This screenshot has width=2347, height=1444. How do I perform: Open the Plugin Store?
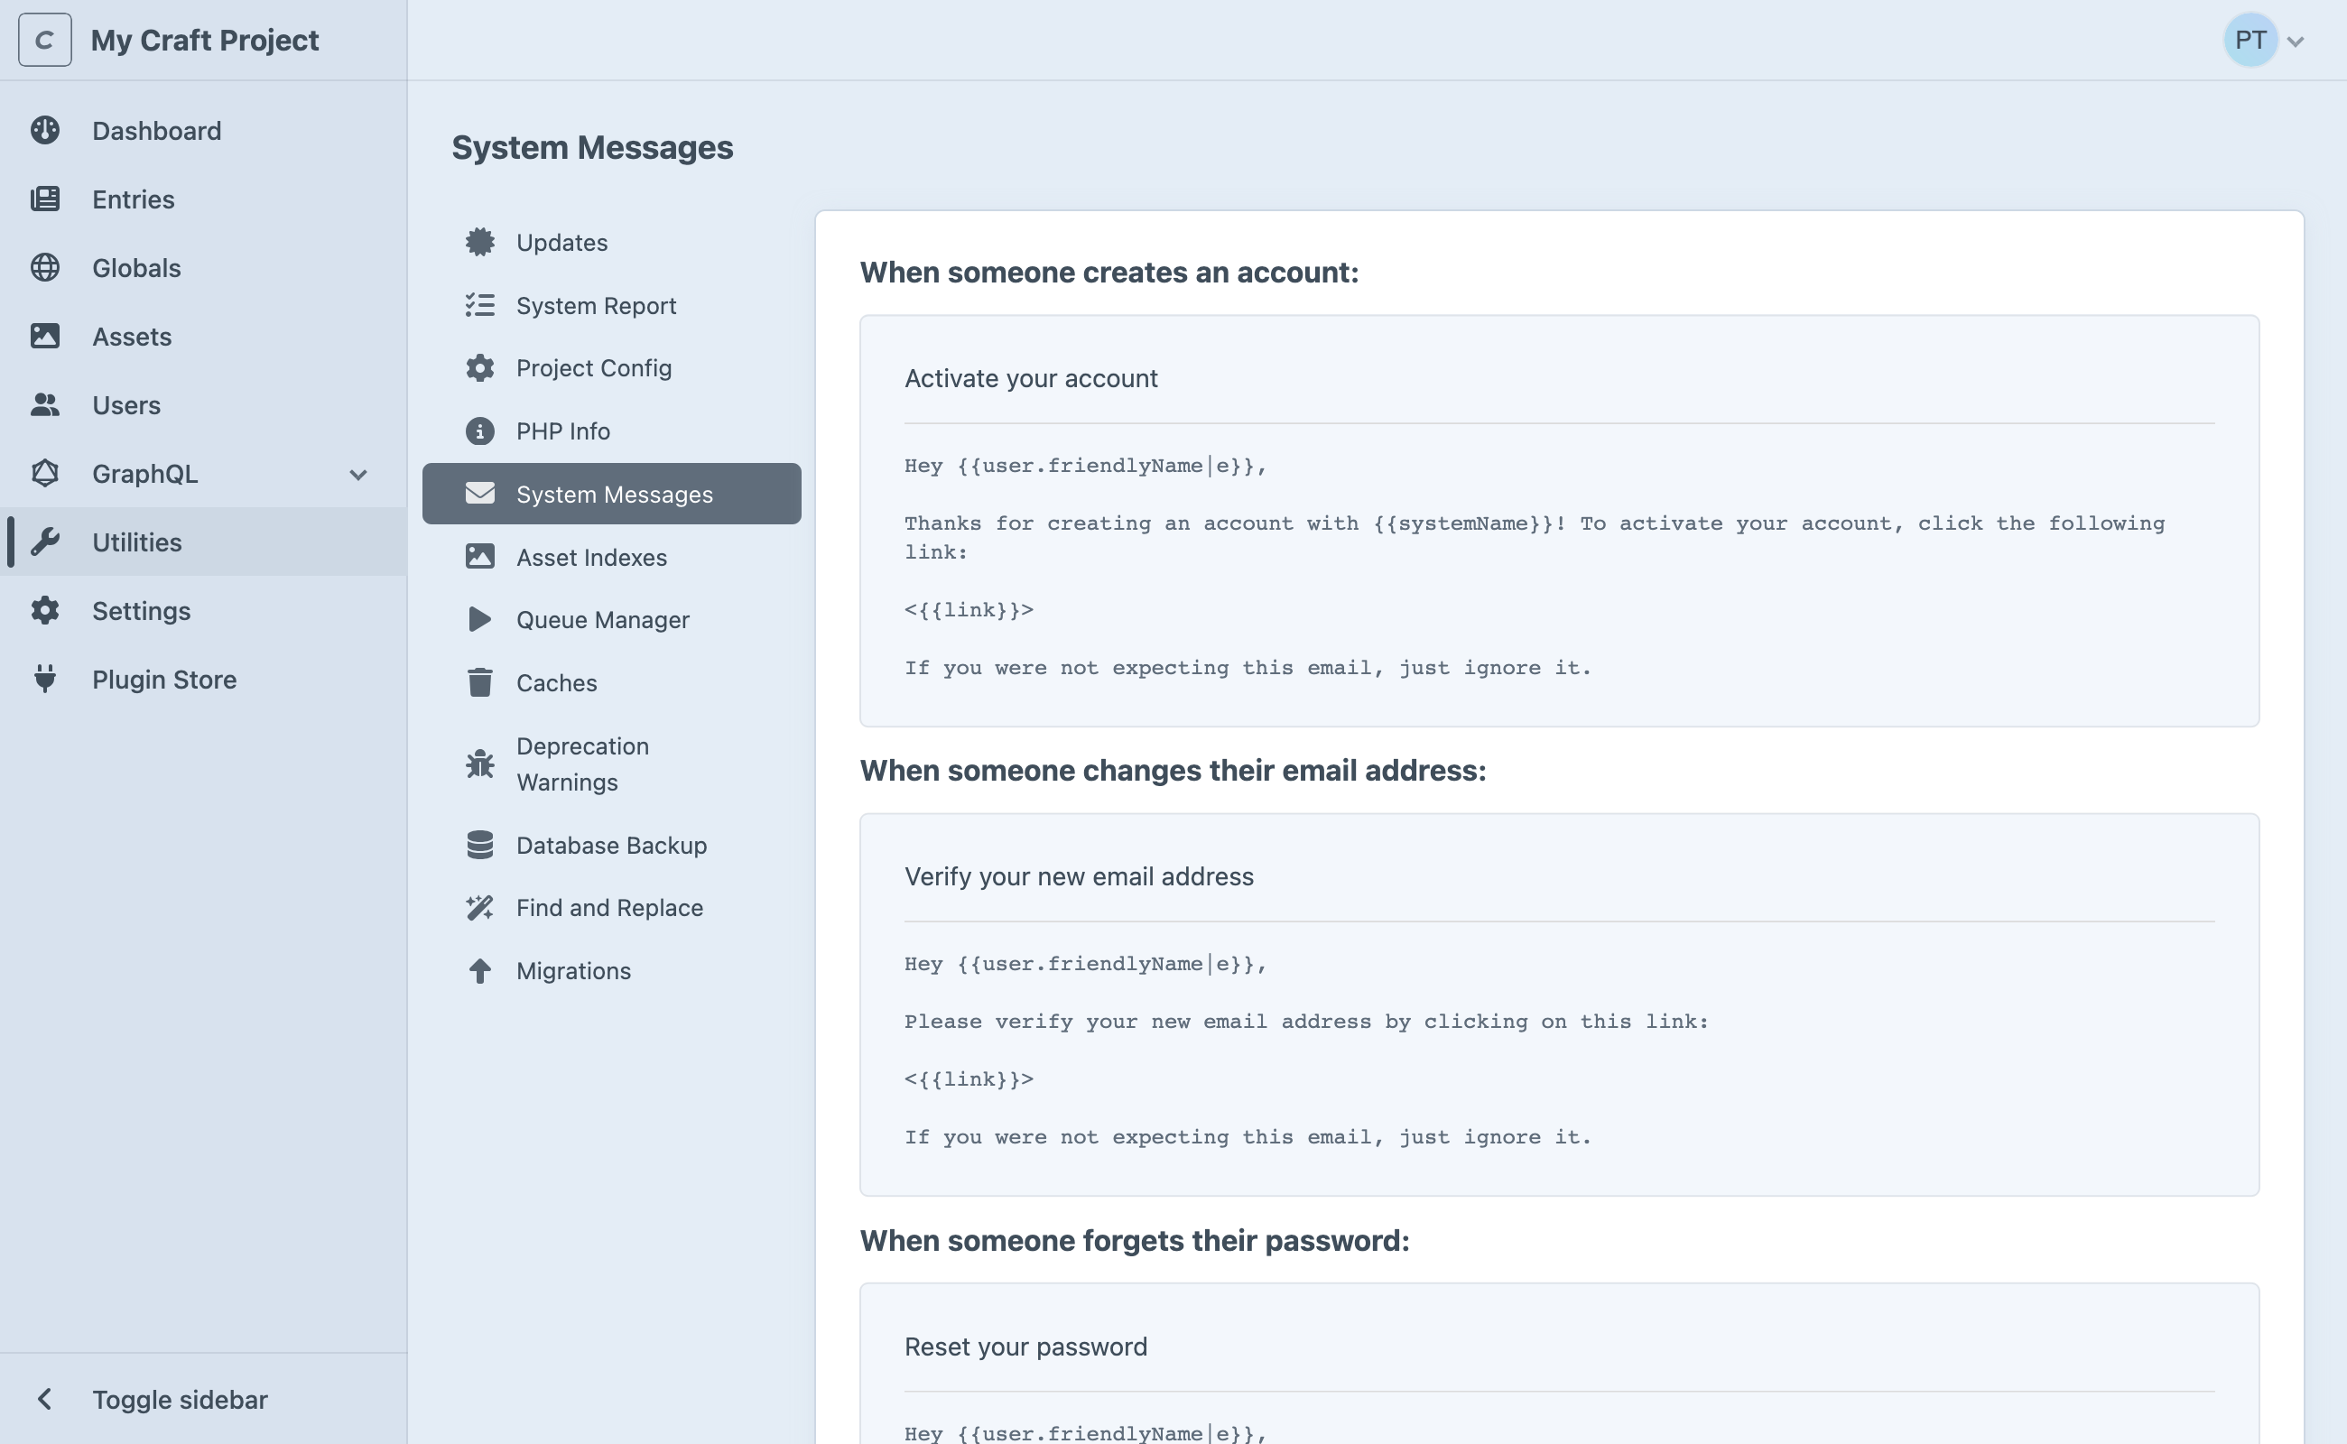pos(164,679)
